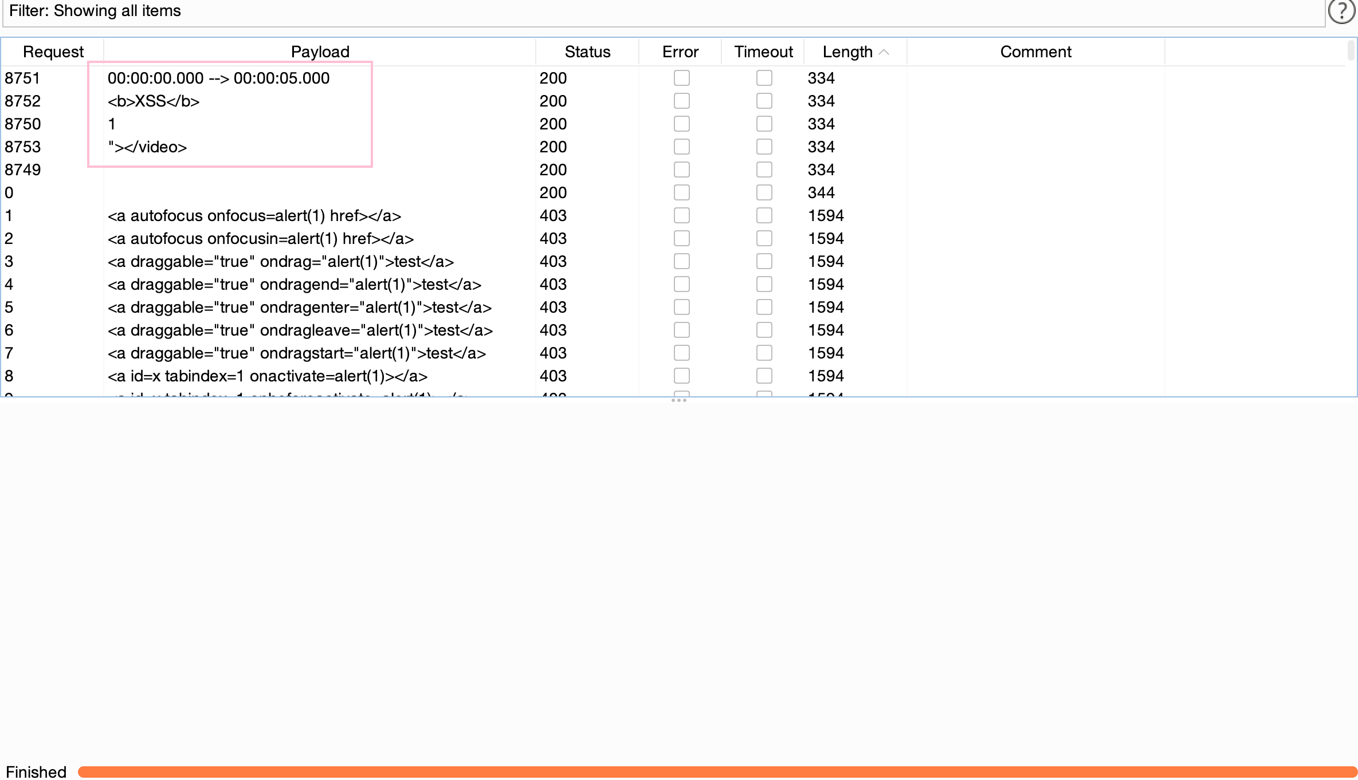Image resolution: width=1358 pixels, height=780 pixels.
Task: Tick Timeout checkbox for request 8
Action: [764, 376]
